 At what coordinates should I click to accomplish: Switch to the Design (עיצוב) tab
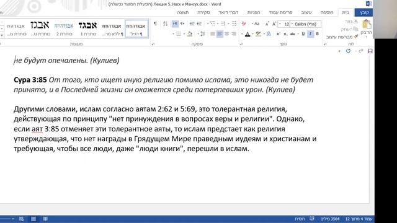(x=306, y=12)
